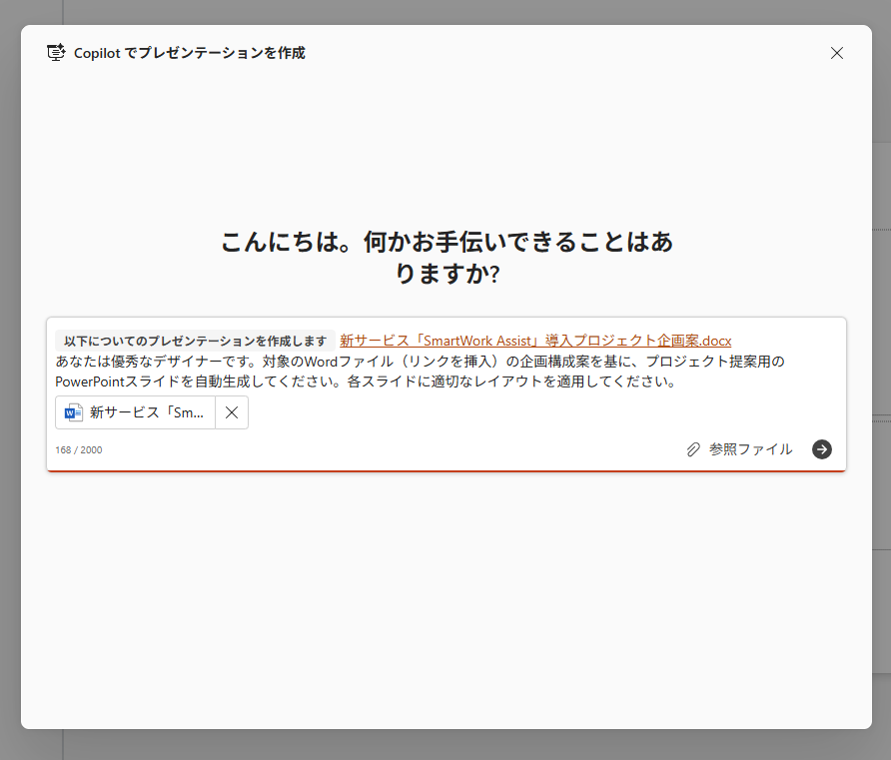
Task: Click the Word document icon on the attachment chip
Action: pyautogui.click(x=73, y=412)
